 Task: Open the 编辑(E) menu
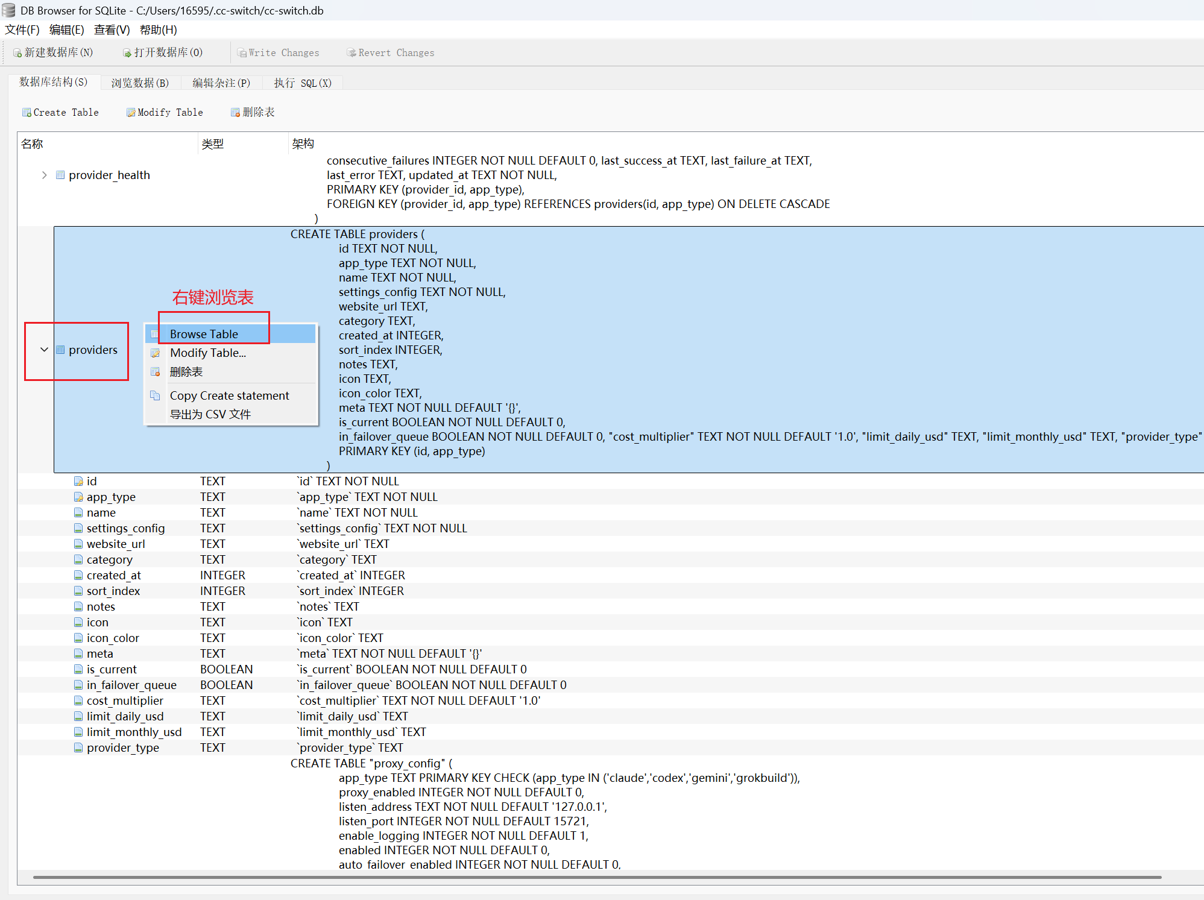66,30
